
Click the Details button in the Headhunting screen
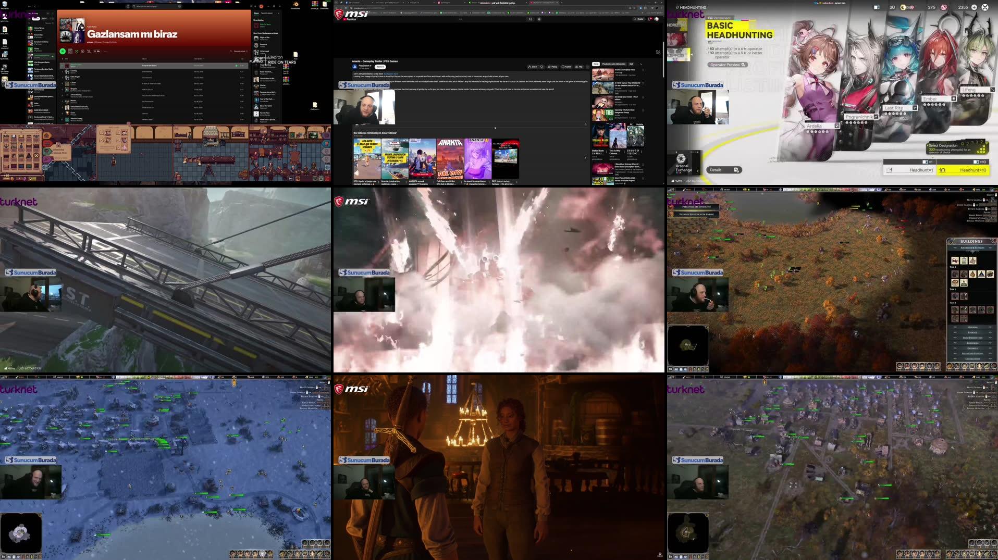click(x=724, y=170)
